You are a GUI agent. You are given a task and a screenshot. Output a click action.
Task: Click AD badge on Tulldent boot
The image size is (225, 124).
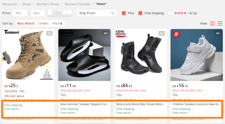(49, 33)
